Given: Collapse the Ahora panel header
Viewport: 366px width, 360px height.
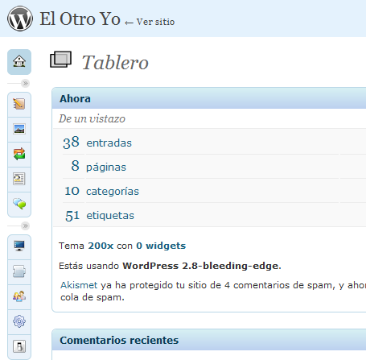Looking at the screenshot, I should pyautogui.click(x=209, y=98).
